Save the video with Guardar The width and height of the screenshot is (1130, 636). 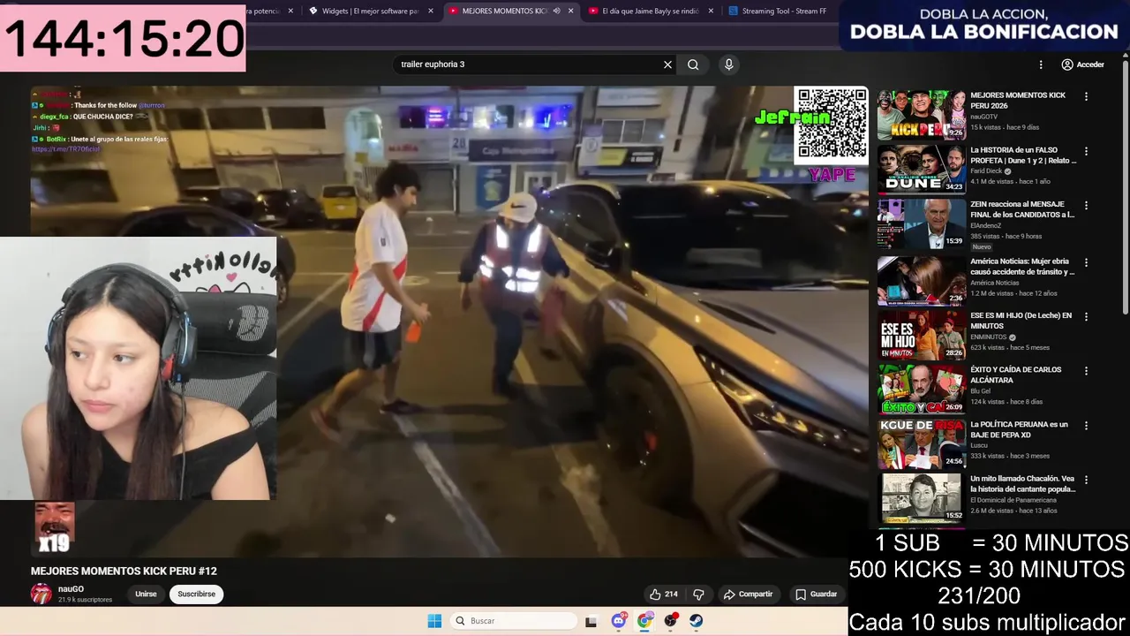[817, 594]
